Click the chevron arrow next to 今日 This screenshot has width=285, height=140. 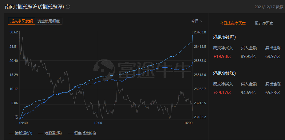pos(201,21)
